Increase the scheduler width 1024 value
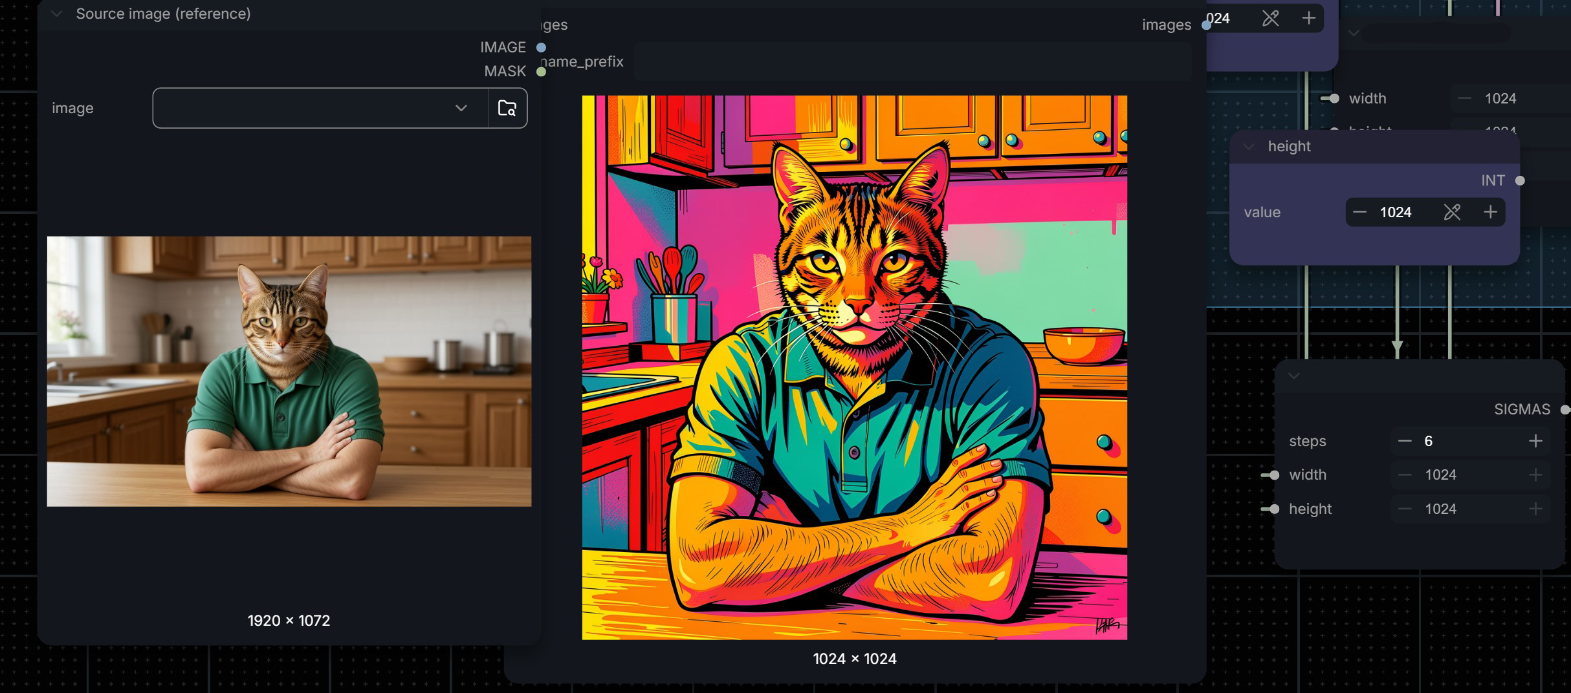This screenshot has width=1571, height=693. (x=1535, y=475)
